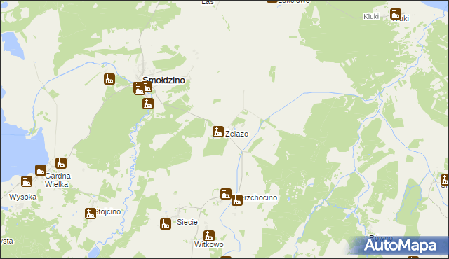This screenshot has height=259, width=449.
Task: Click the church icon at Stojcino
Action: tap(91, 213)
